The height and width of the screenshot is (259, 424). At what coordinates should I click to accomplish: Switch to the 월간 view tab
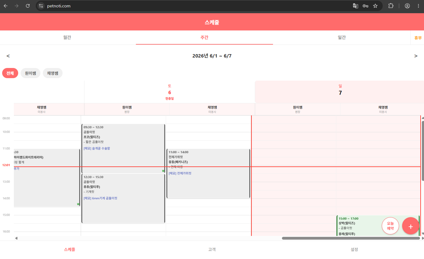(67, 38)
